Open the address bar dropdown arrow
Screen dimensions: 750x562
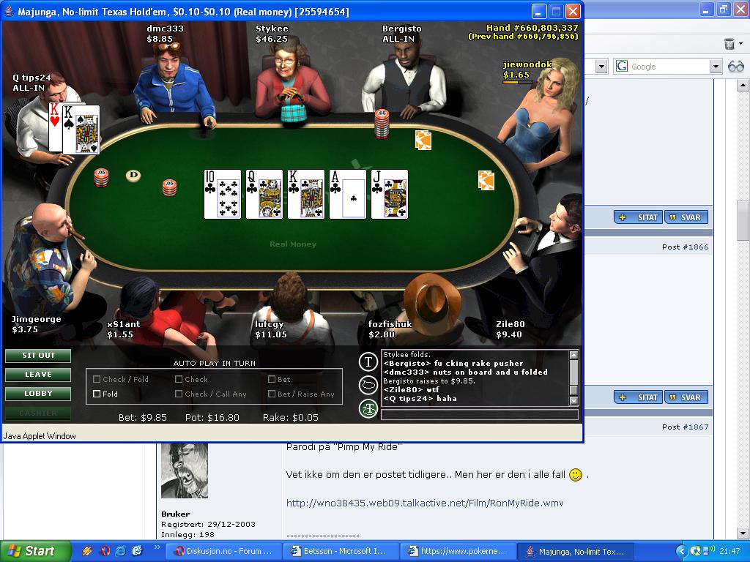point(602,67)
